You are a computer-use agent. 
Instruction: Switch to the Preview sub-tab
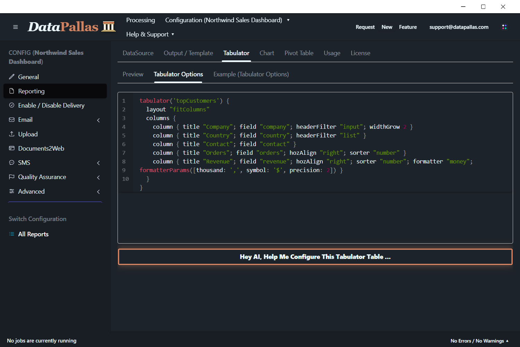coord(133,74)
